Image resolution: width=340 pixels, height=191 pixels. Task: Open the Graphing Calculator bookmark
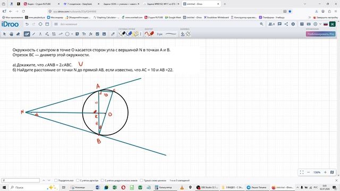pyautogui.click(x=106, y=18)
